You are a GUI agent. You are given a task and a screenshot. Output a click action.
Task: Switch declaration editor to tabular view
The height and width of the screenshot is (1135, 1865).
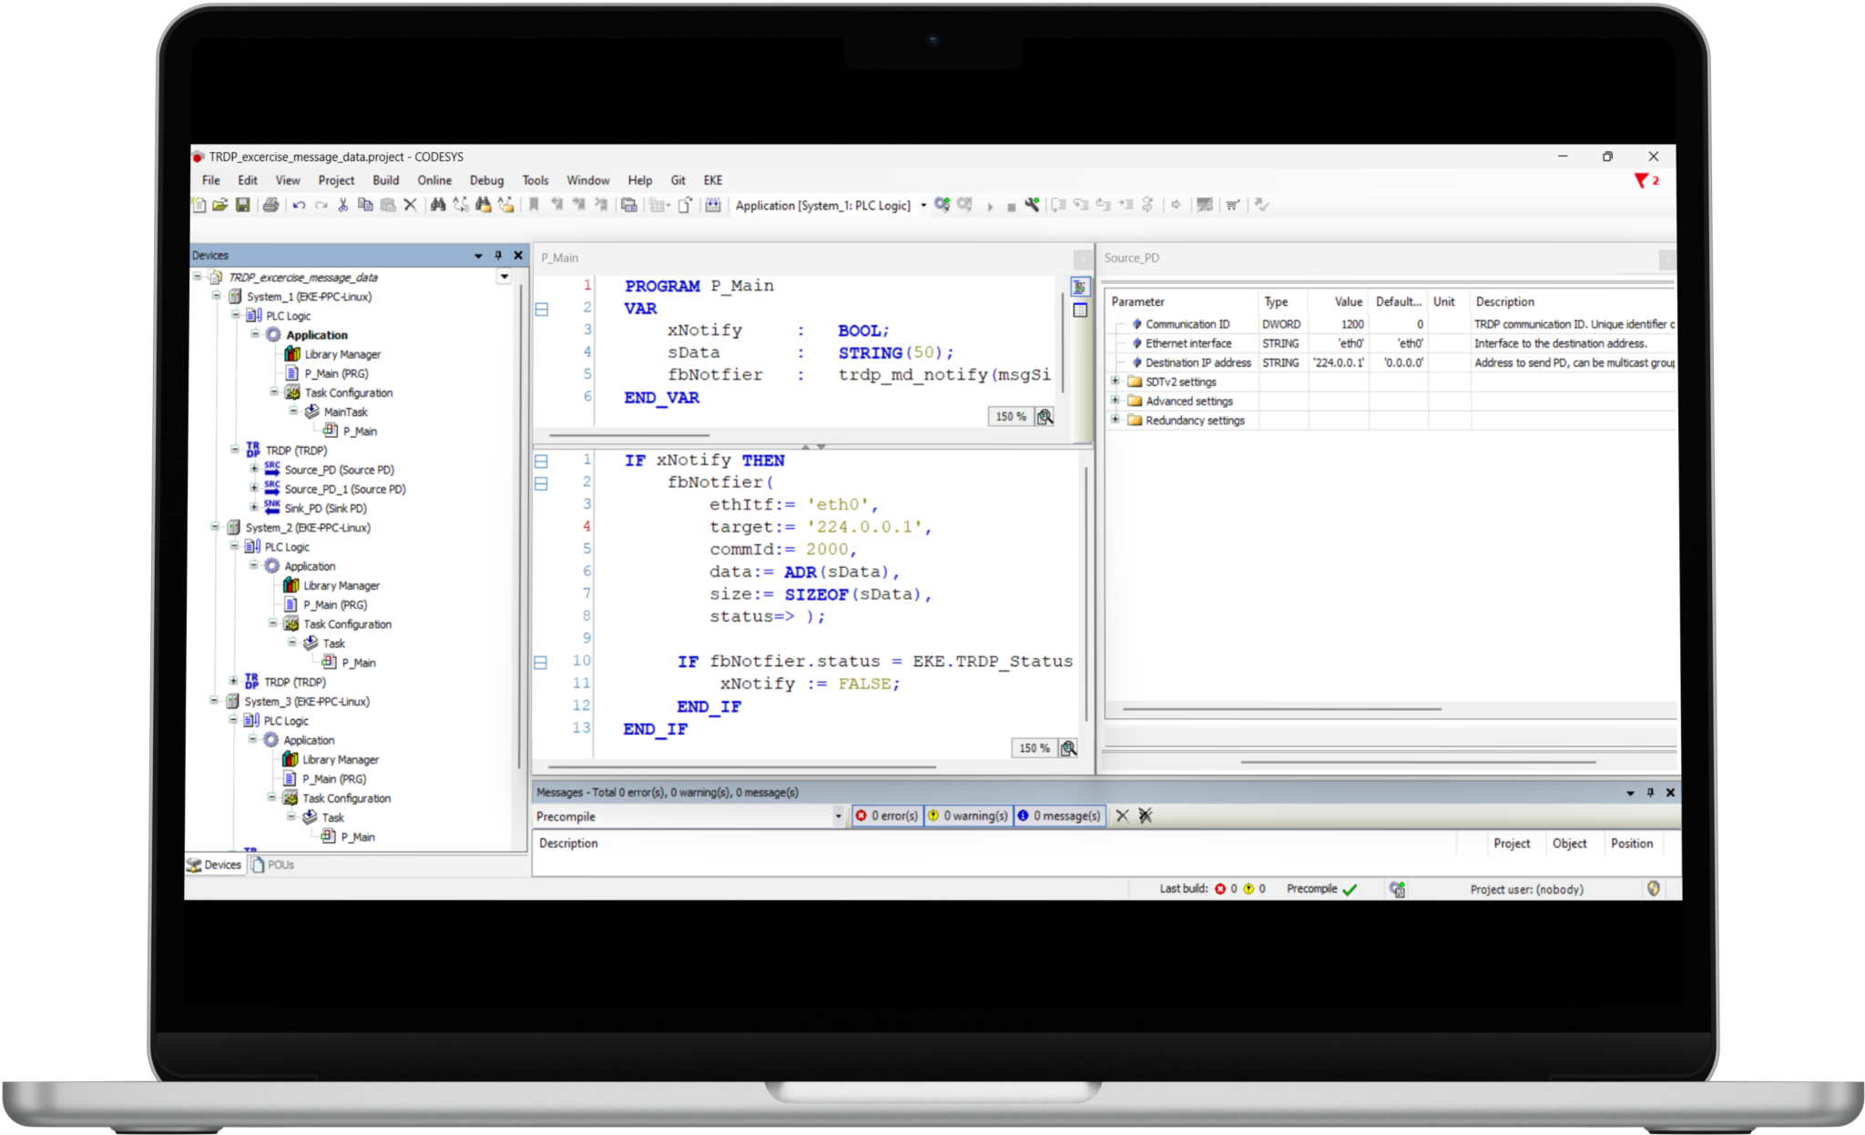tap(1080, 310)
